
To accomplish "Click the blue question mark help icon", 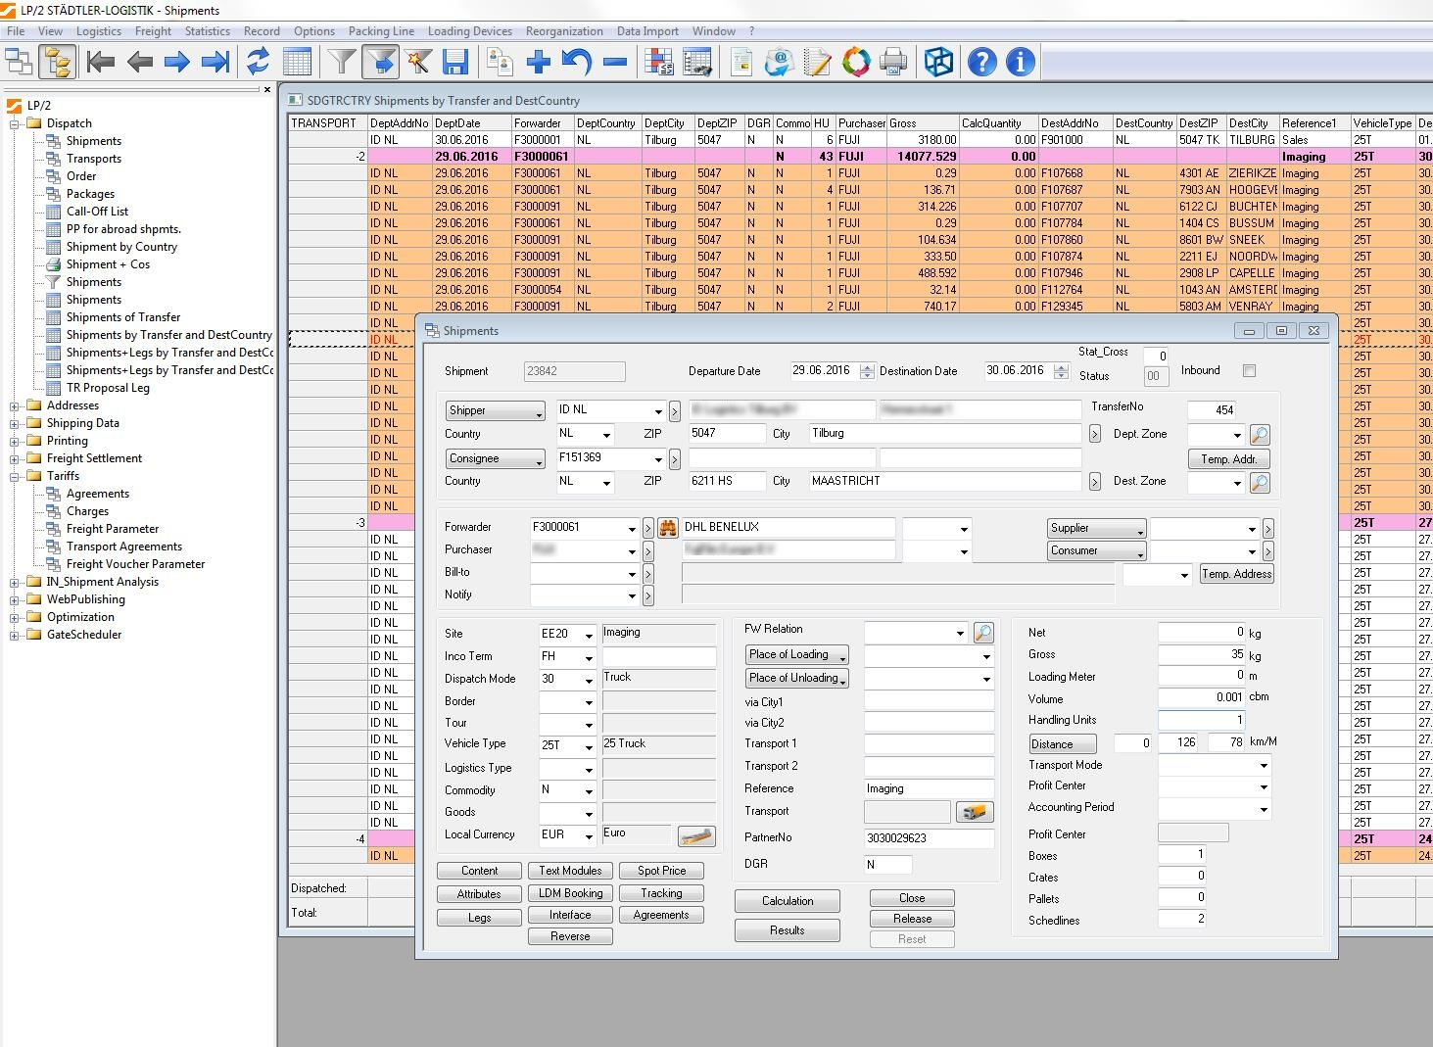I will 981,63.
